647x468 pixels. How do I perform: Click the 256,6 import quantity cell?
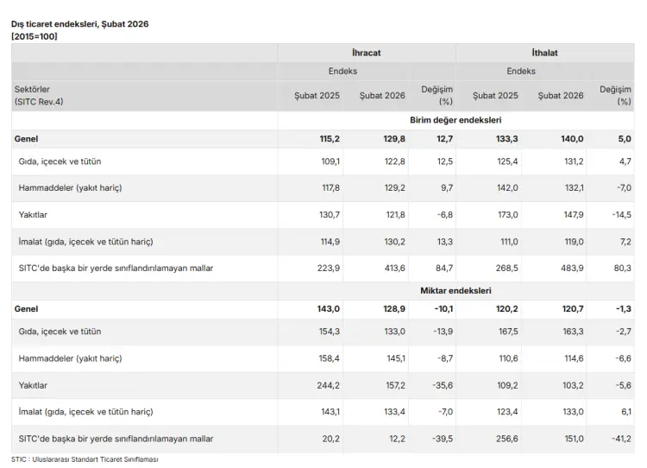click(x=506, y=439)
